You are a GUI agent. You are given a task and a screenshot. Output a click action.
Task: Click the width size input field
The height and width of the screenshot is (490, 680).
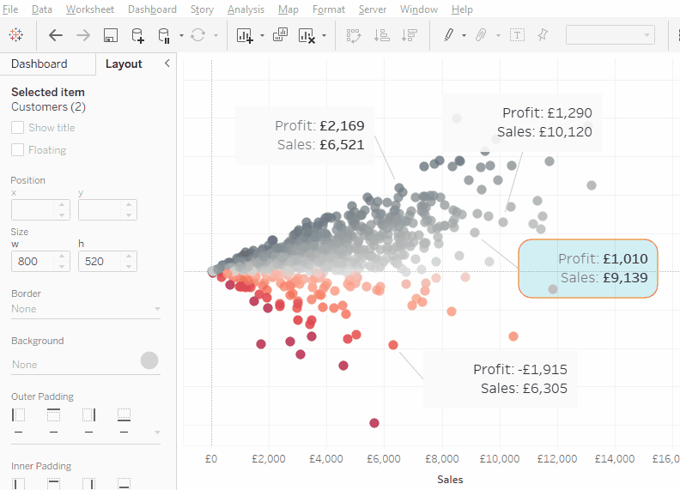coord(34,262)
